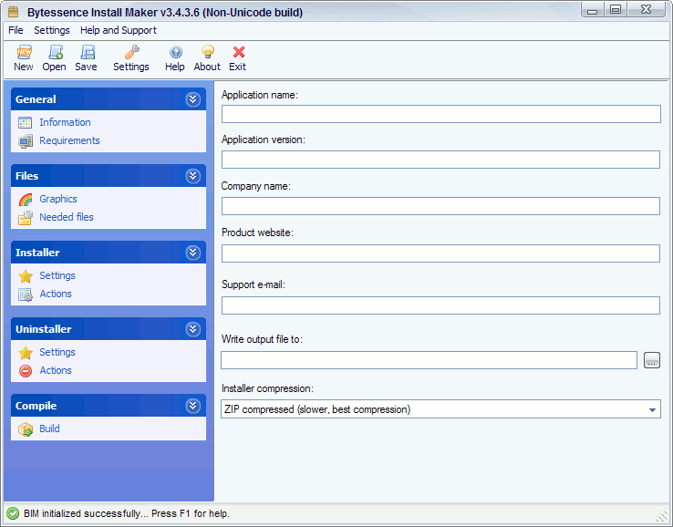Open the Graphics link under Files
The image size is (673, 527).
click(x=58, y=199)
